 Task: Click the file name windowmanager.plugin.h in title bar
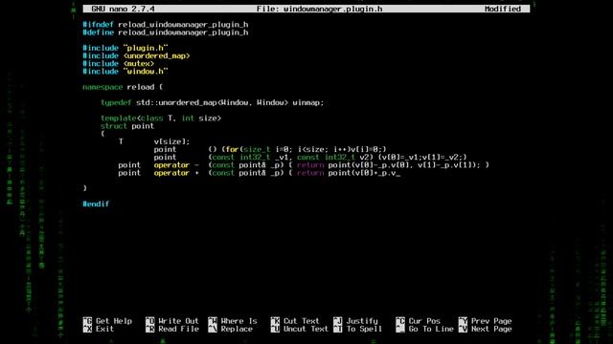(x=333, y=9)
